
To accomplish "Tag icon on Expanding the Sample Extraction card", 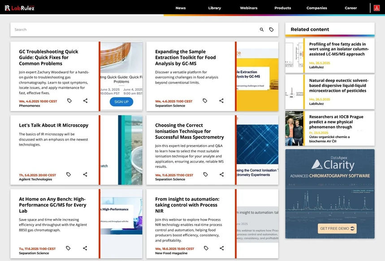I will tap(205, 101).
